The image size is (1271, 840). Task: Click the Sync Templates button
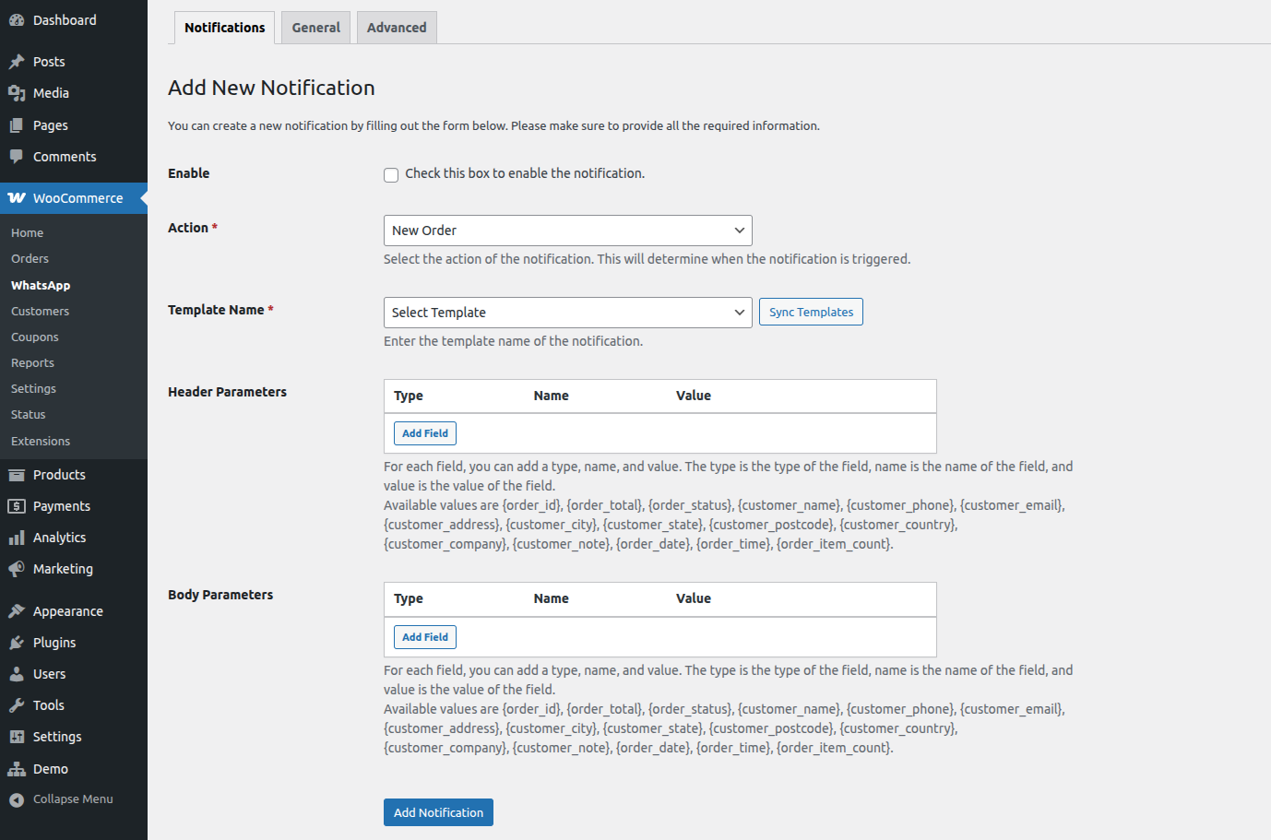pyautogui.click(x=811, y=313)
